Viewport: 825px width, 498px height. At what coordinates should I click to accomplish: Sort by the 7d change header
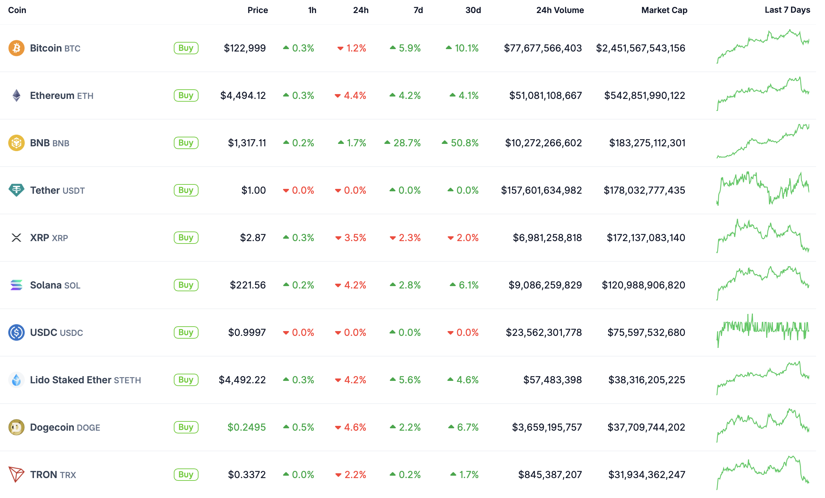click(x=418, y=10)
